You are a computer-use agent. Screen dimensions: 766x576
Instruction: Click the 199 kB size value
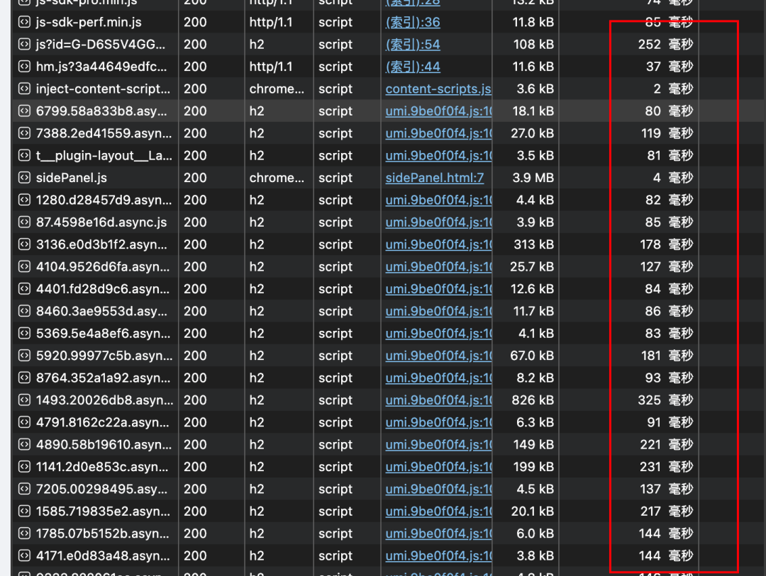tap(533, 467)
